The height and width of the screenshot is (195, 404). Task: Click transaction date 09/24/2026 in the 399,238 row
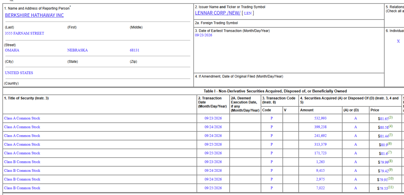213,127
